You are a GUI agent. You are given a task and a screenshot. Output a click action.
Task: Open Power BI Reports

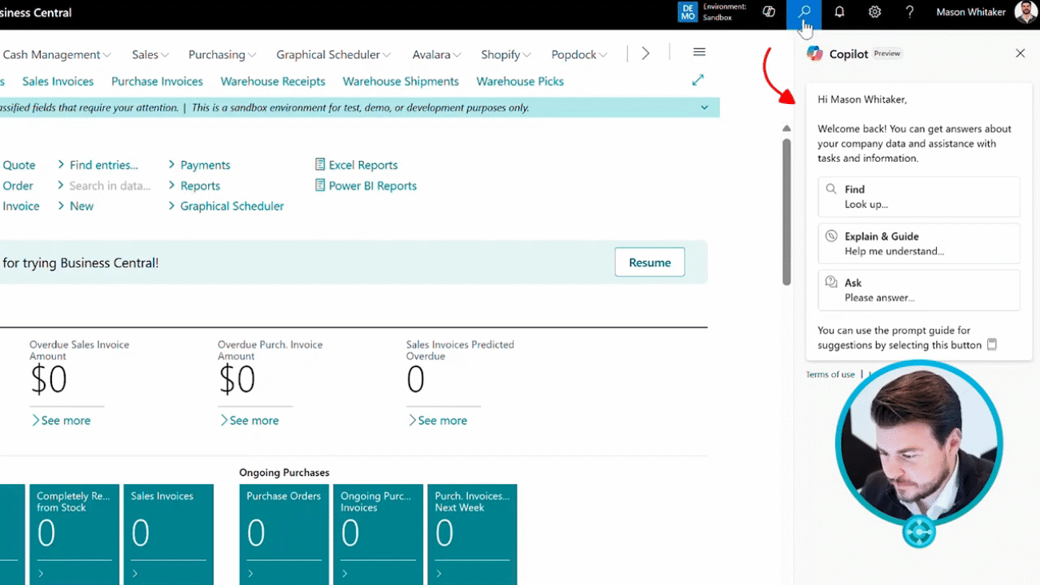[x=366, y=186]
